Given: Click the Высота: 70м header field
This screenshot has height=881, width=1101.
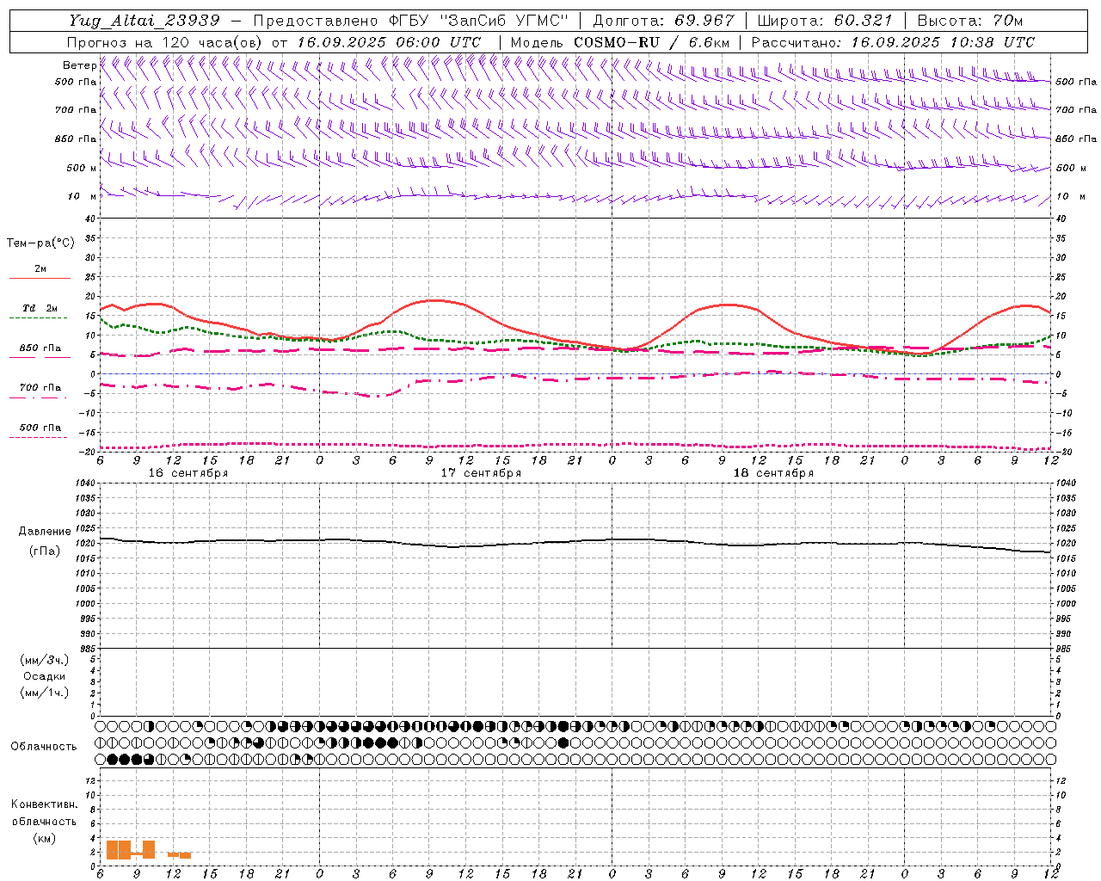Looking at the screenshot, I should (970, 21).
